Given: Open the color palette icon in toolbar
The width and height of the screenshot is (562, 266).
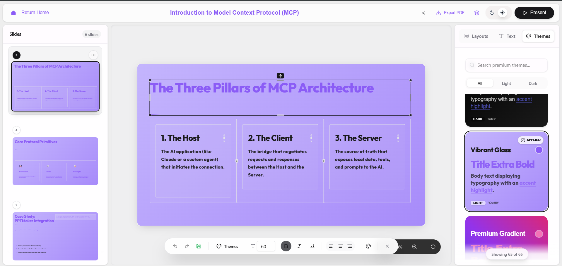Looking at the screenshot, I should (368, 246).
